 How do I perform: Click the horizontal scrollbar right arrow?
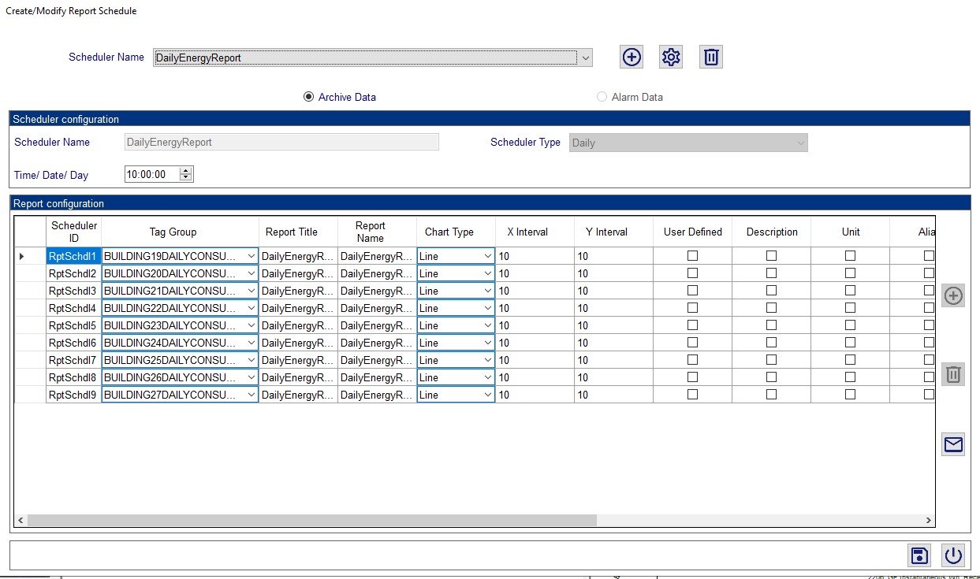click(929, 521)
